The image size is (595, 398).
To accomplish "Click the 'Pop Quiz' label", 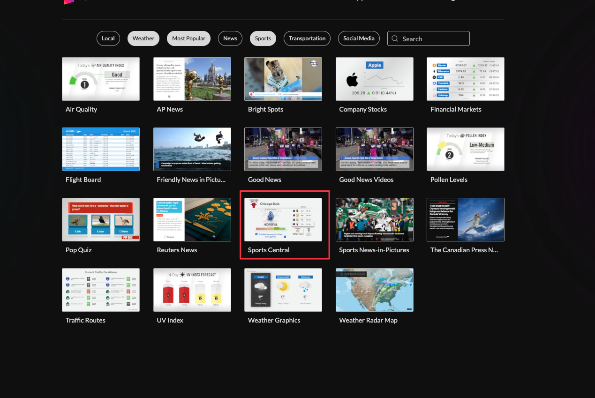I will pos(78,250).
